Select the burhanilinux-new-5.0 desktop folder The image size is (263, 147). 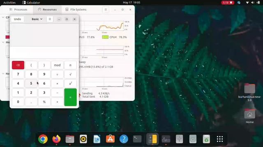point(249,92)
